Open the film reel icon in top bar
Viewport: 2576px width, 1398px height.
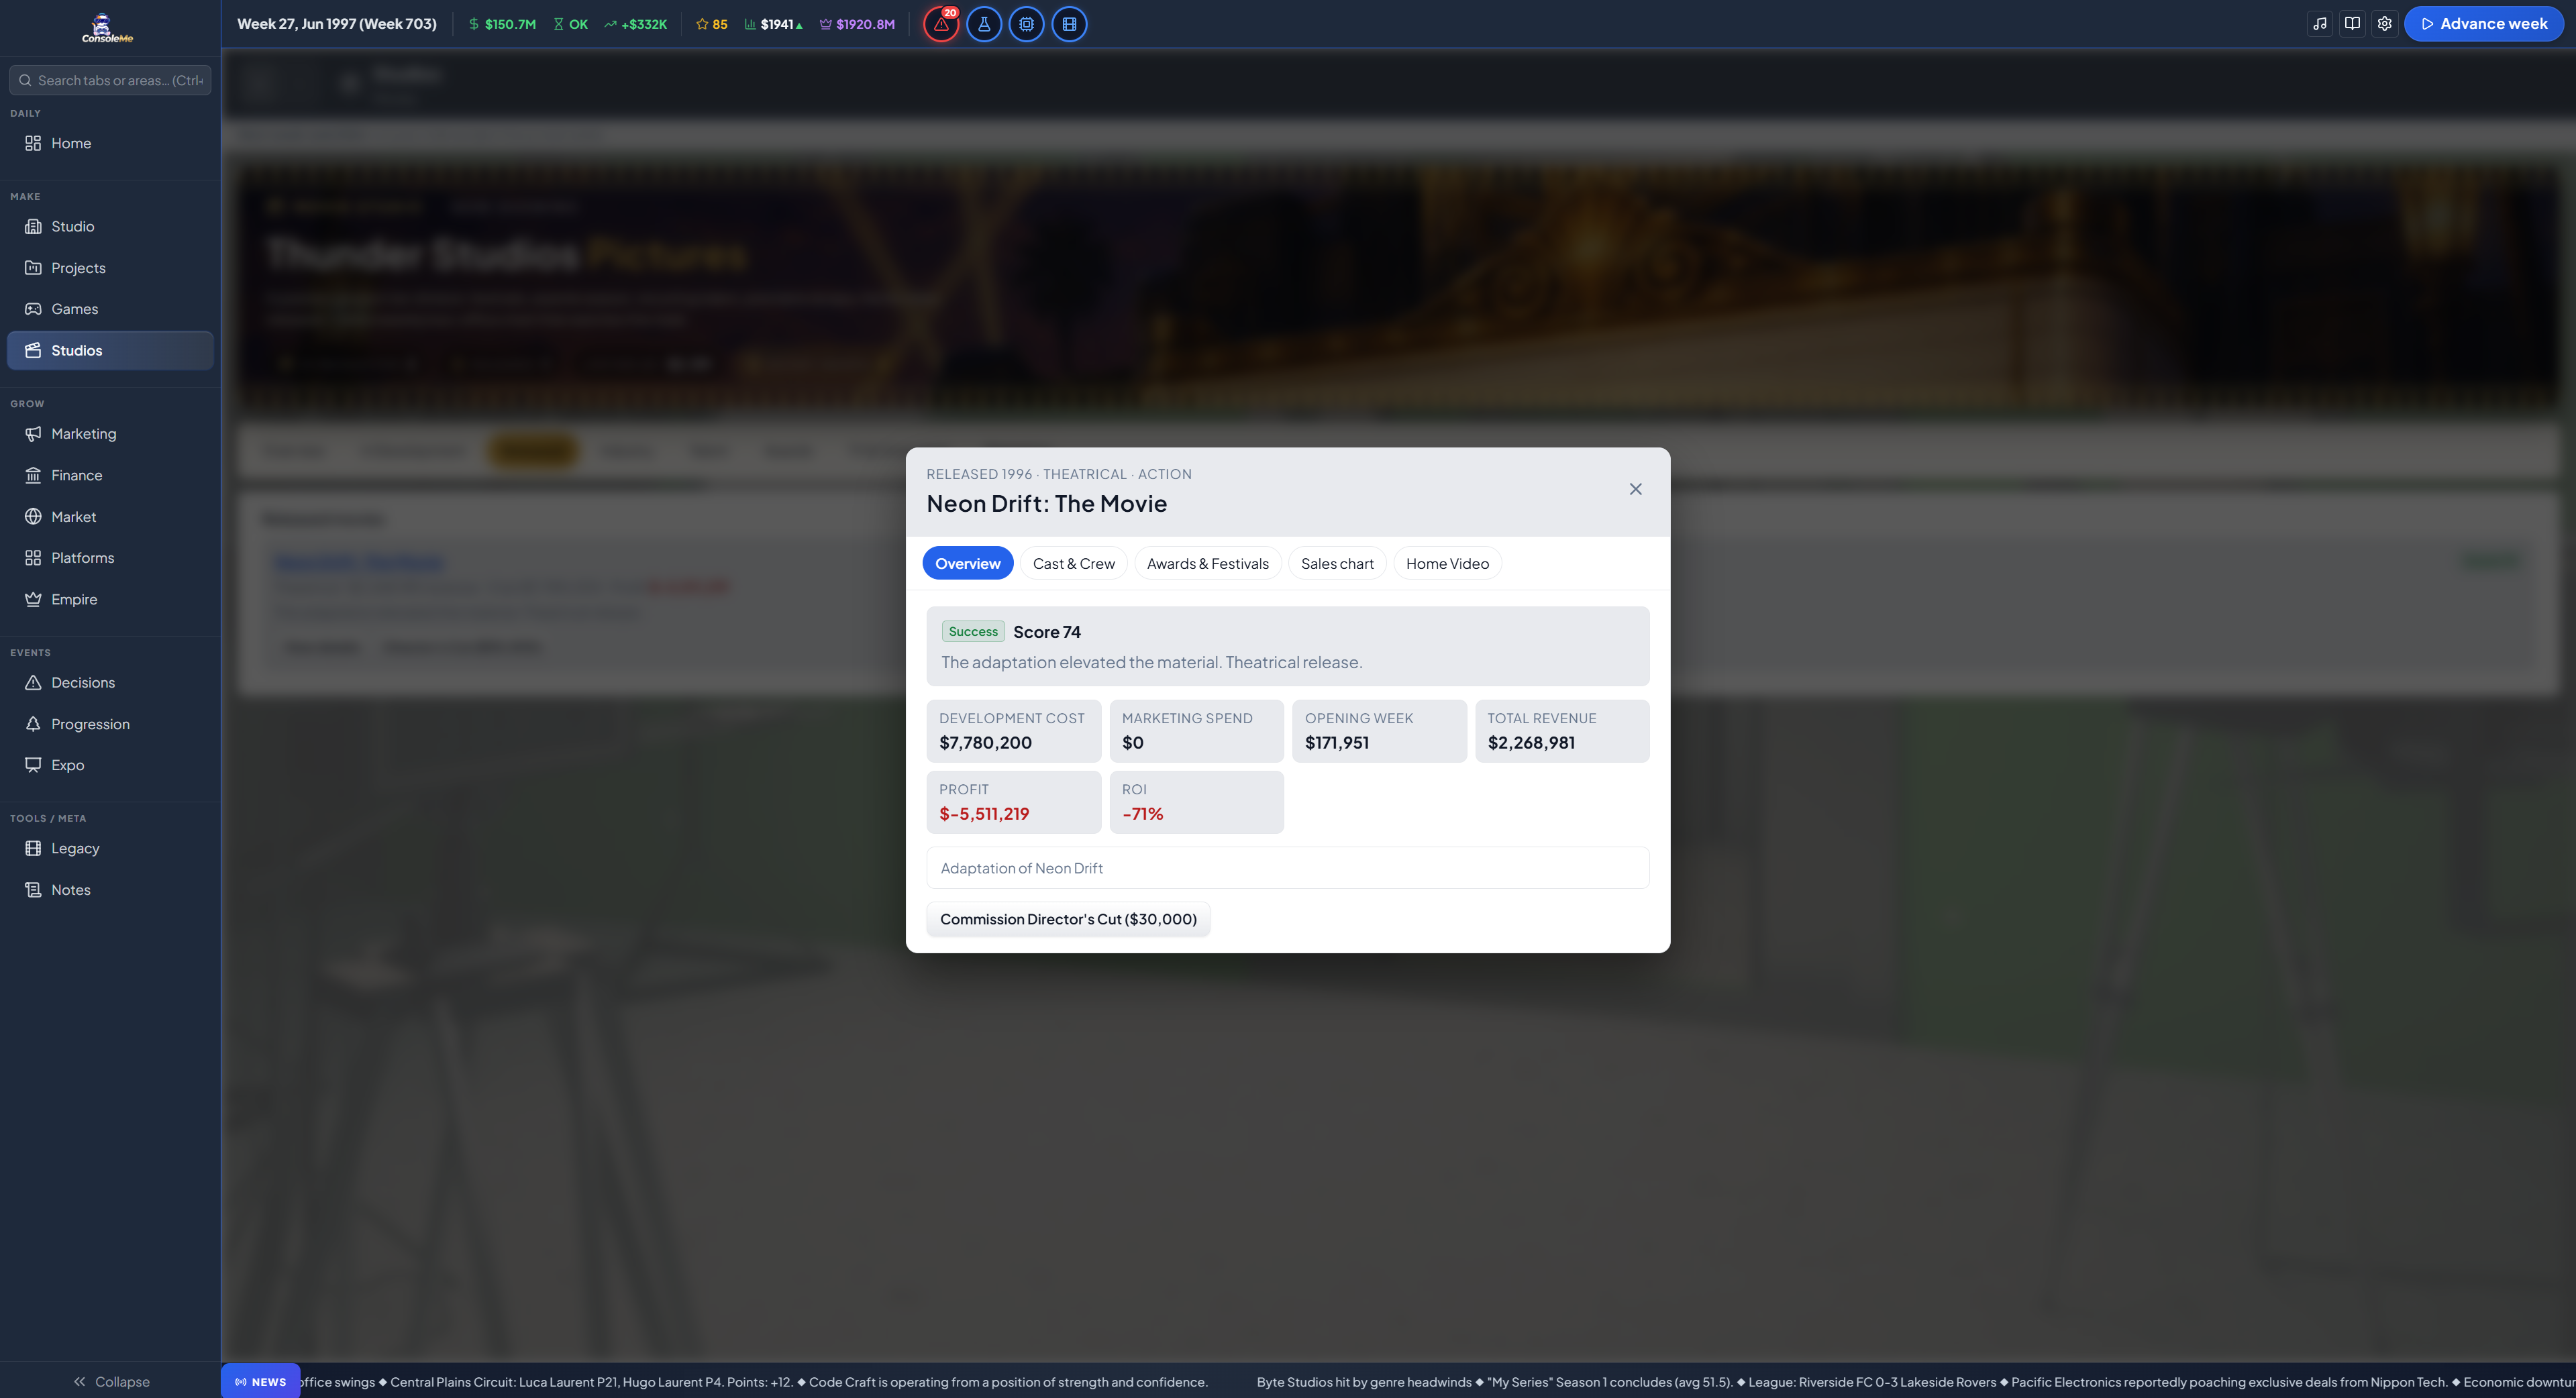tap(1069, 24)
